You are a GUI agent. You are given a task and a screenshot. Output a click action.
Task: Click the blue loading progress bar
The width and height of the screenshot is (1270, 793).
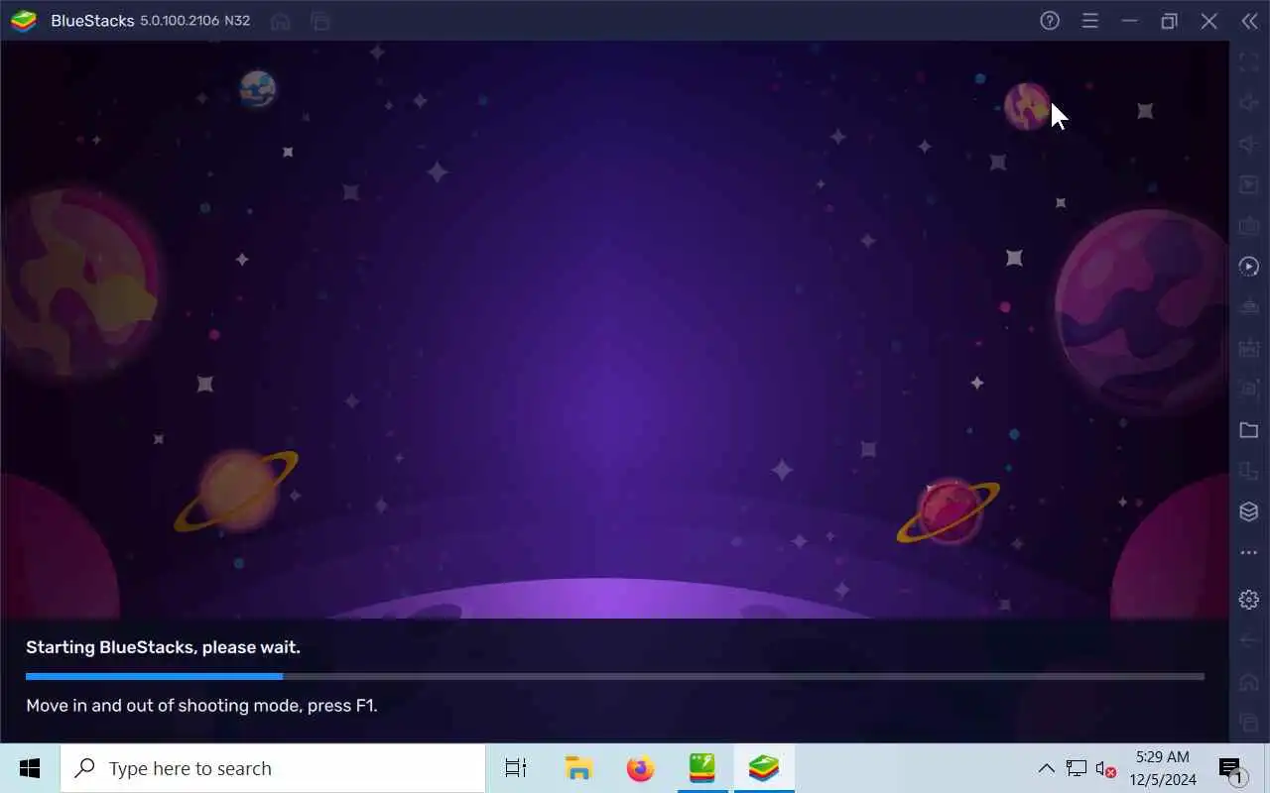coord(615,676)
